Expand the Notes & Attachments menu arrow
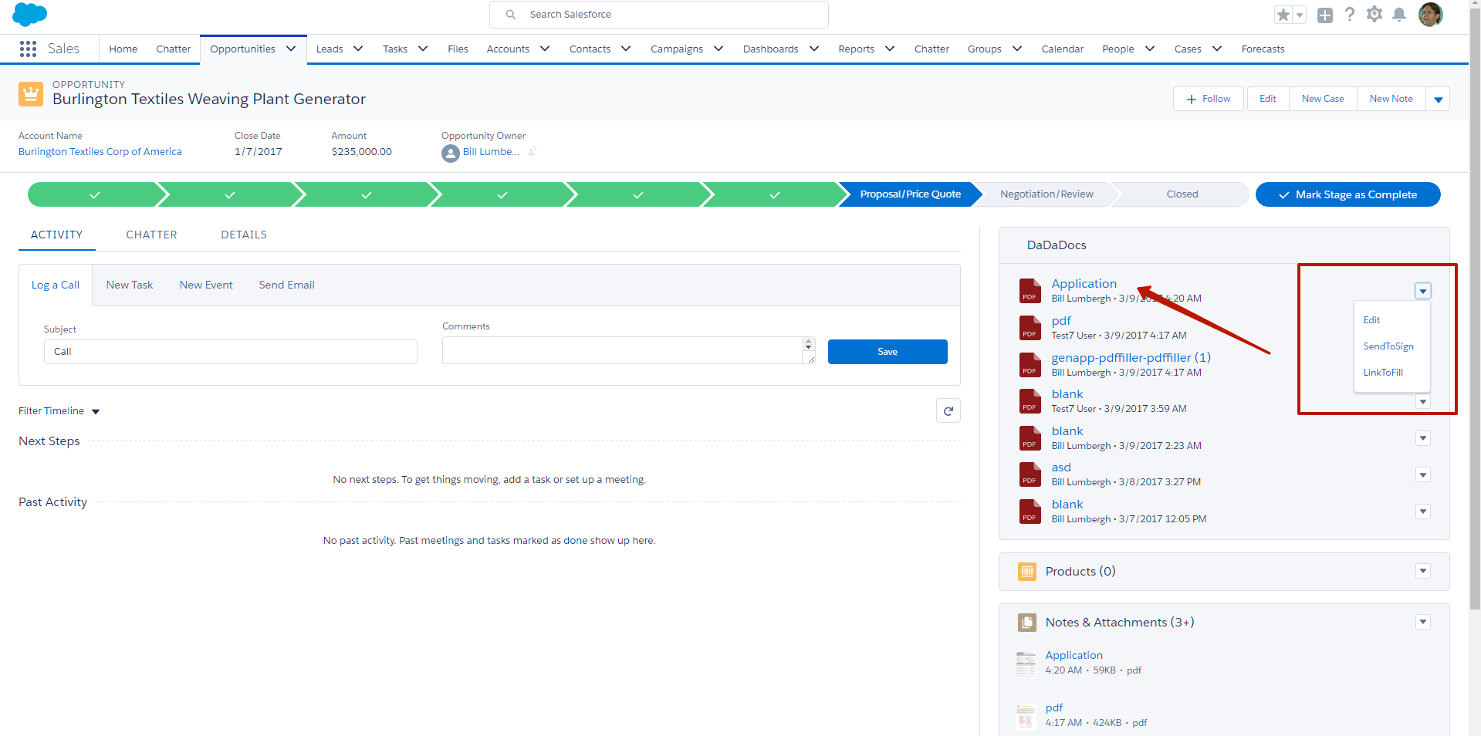 pyautogui.click(x=1422, y=622)
